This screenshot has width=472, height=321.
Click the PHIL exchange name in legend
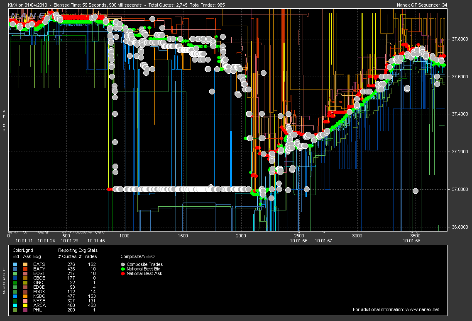pyautogui.click(x=38, y=310)
